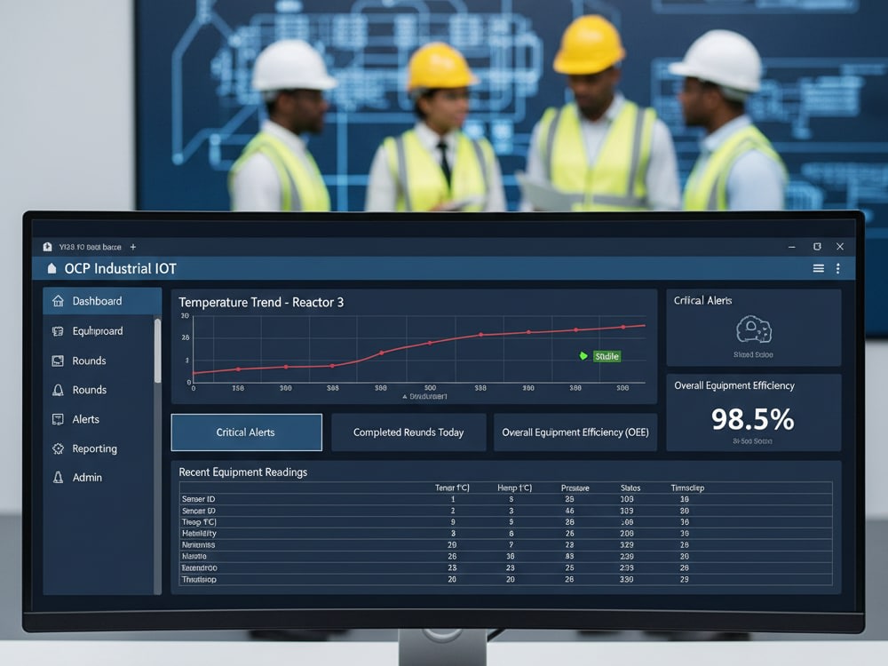Screen dimensions: 888x666
Task: Click the Slates value 330 in Thsutisiop row
Action: 626,579
